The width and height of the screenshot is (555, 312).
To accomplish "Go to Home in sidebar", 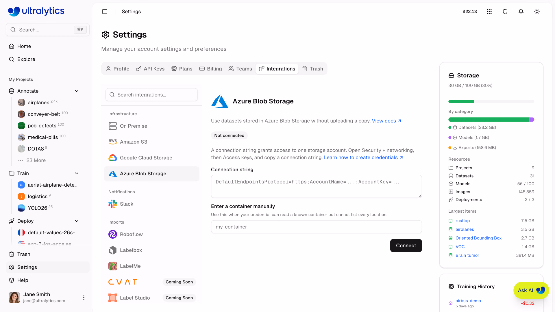I will tap(48, 46).
